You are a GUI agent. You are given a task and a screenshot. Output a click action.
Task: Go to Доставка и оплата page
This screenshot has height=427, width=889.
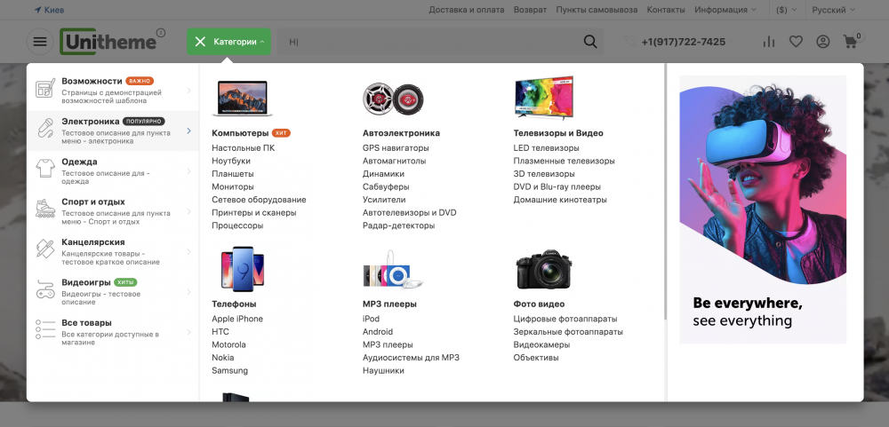[x=468, y=10]
